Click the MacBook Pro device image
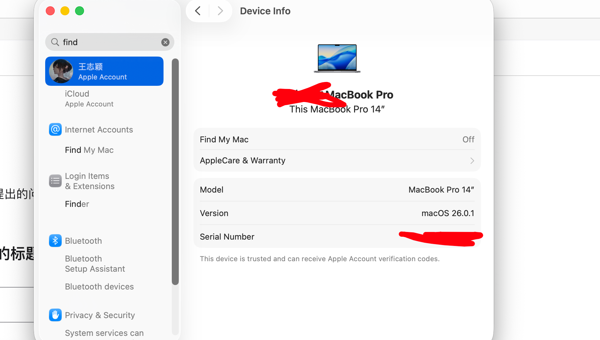This screenshot has width=600, height=340. coord(337,58)
